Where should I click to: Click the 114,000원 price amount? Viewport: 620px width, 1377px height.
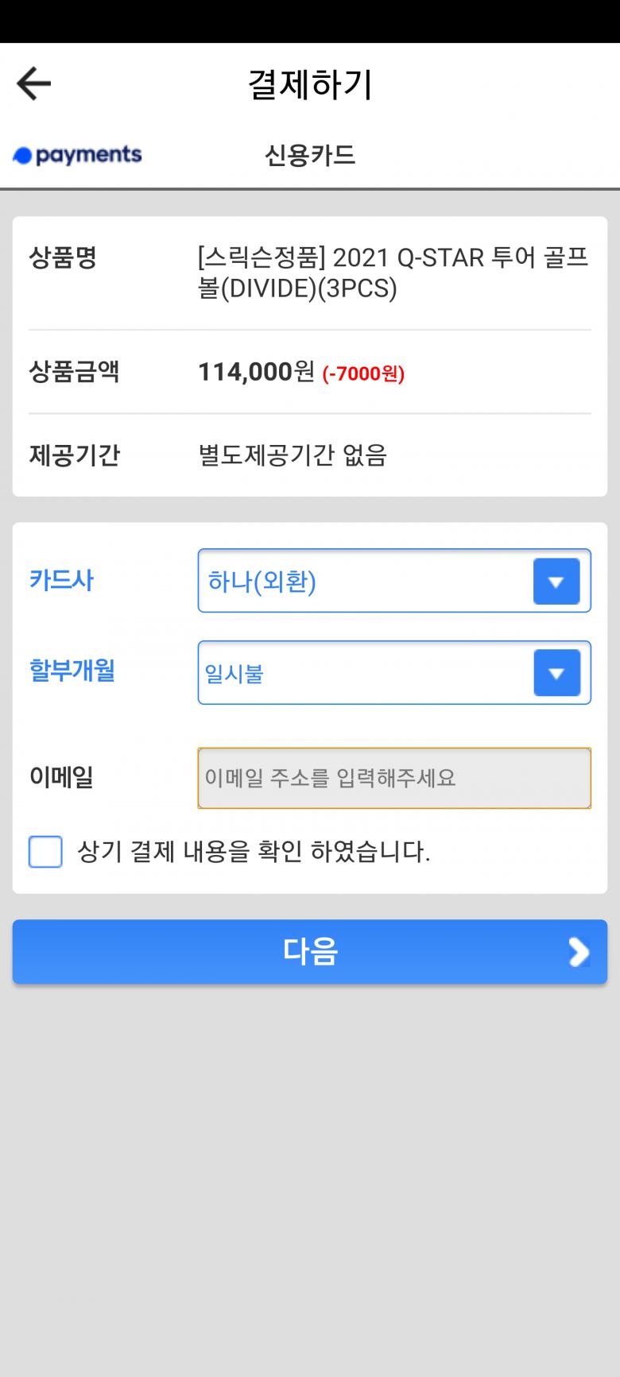[x=256, y=372]
